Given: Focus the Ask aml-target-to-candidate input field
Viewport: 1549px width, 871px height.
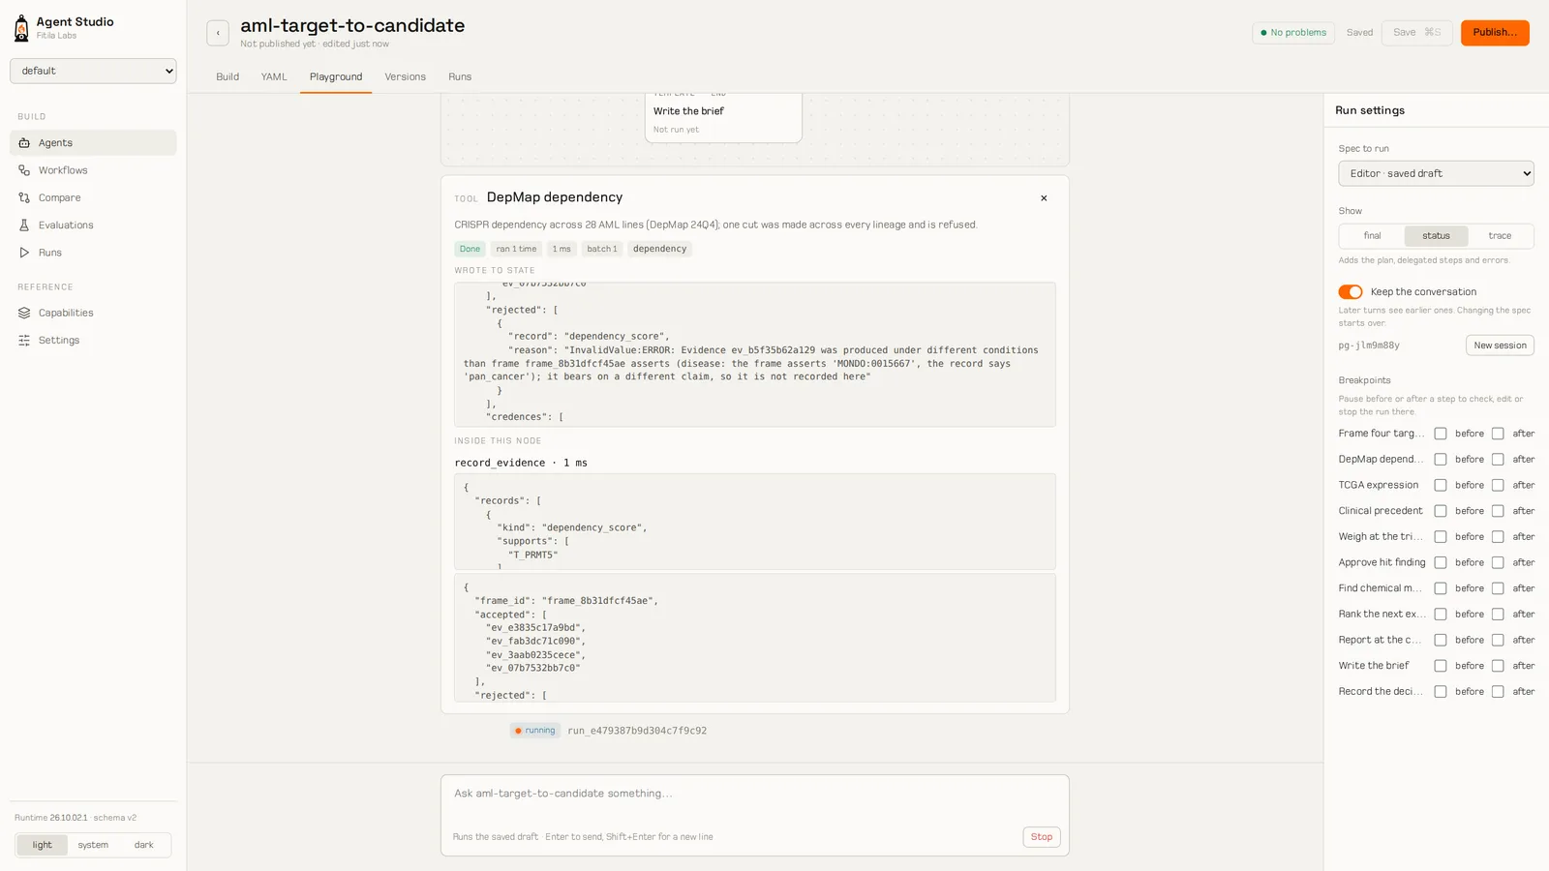Looking at the screenshot, I should click(x=755, y=795).
